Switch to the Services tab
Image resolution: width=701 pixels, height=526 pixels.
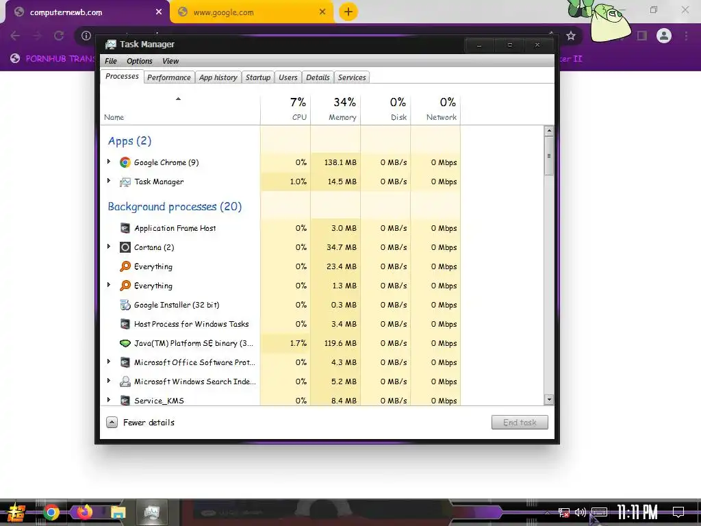point(352,77)
